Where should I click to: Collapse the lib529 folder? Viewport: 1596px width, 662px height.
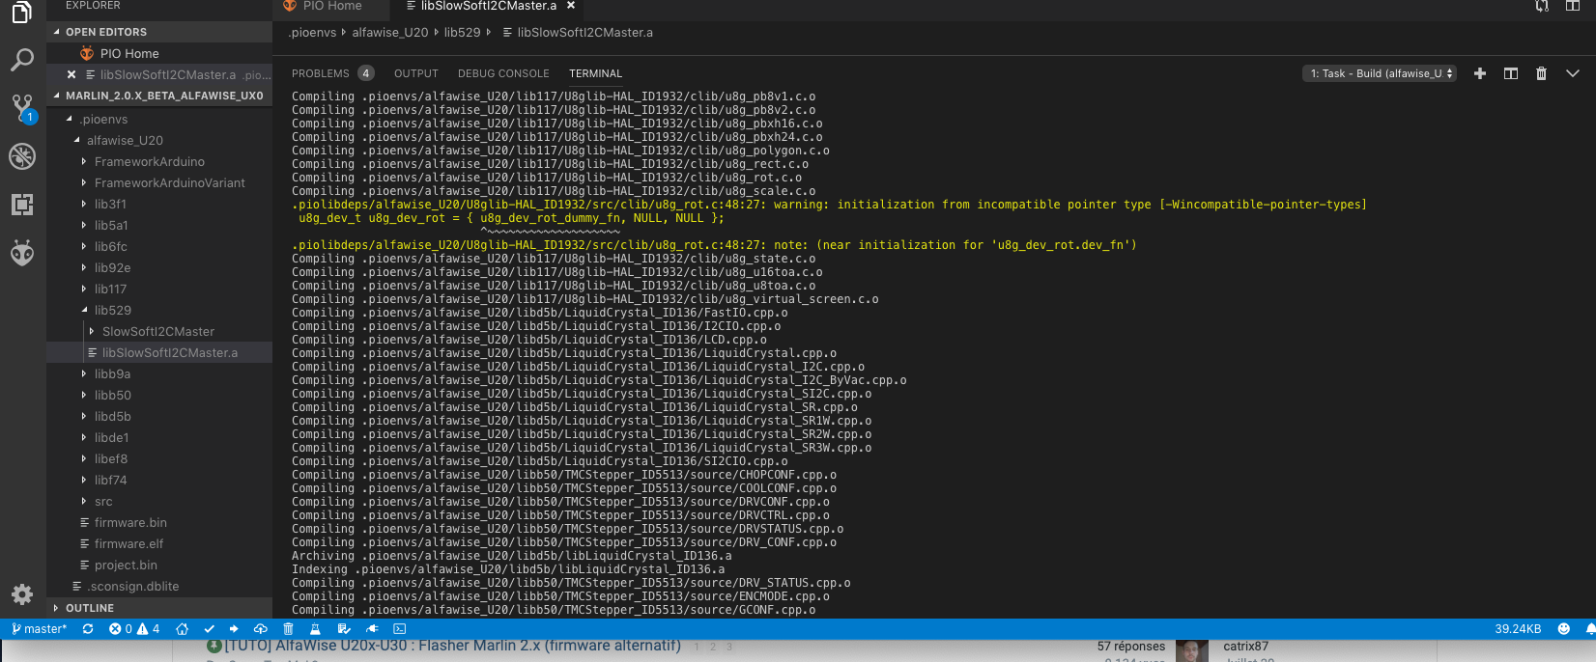pyautogui.click(x=159, y=310)
